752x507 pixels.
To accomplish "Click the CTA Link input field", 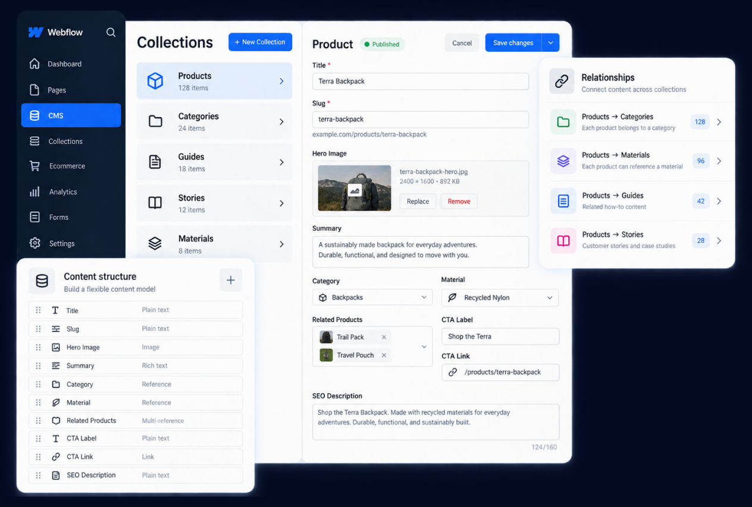I will coord(500,372).
